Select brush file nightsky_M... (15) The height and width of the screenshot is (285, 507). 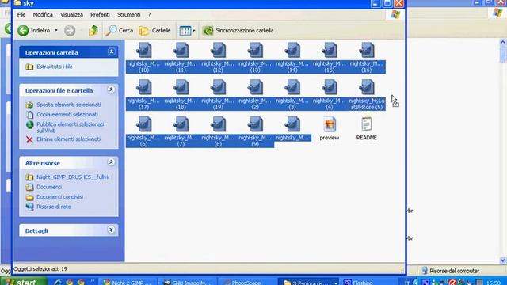330,58
